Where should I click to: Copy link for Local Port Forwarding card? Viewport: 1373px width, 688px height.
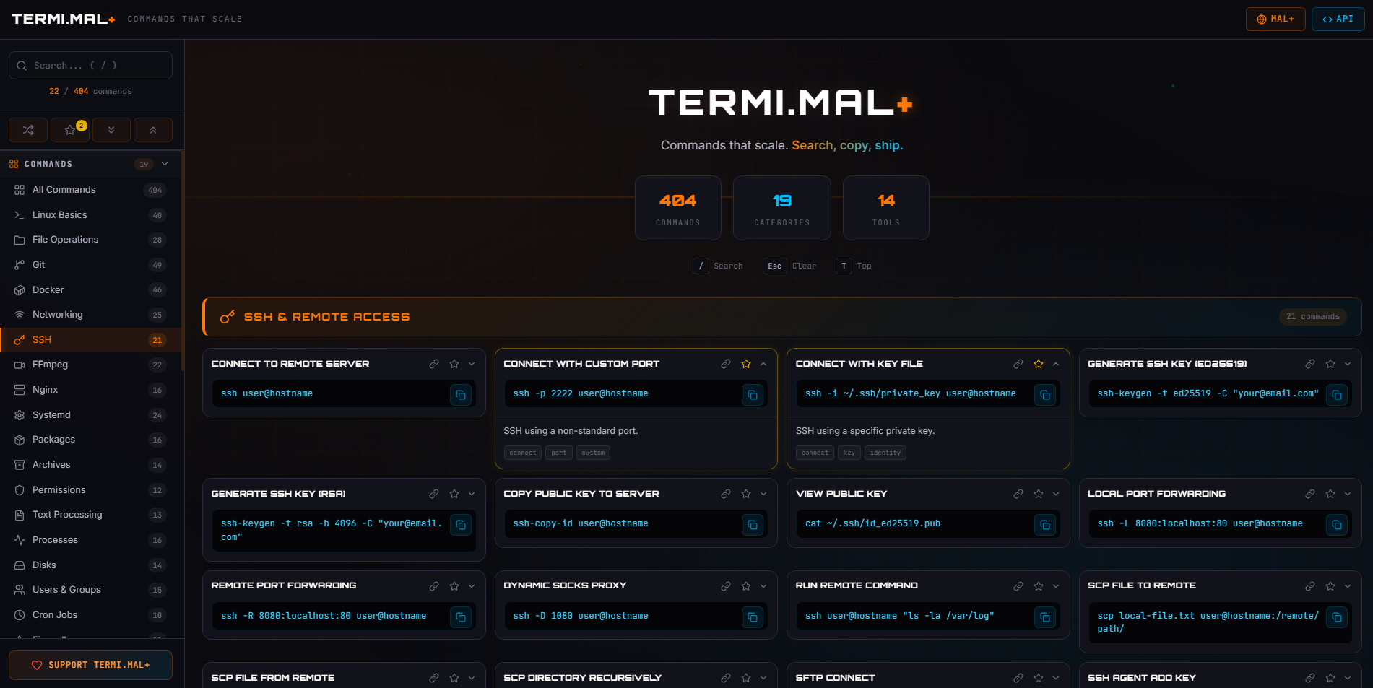coord(1309,494)
